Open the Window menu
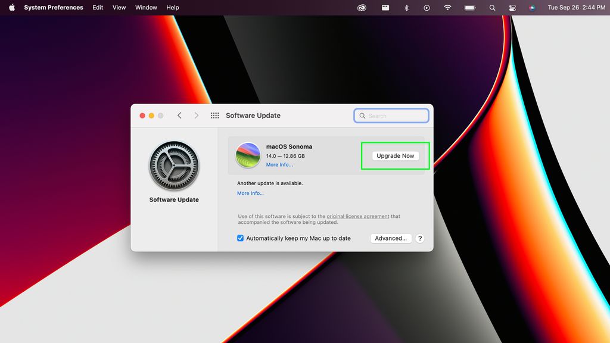The height and width of the screenshot is (343, 610). 146,8
